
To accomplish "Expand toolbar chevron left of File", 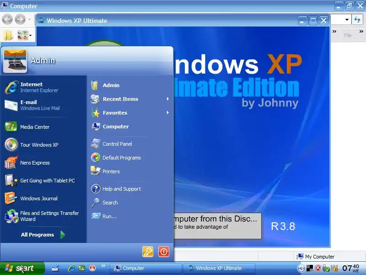I will (334, 31).
